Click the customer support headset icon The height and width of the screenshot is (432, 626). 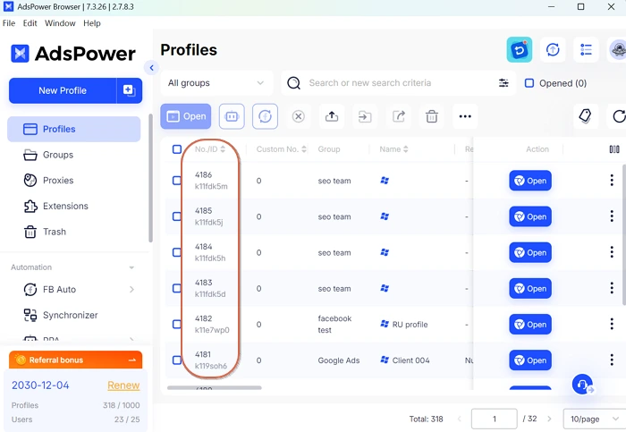click(582, 384)
